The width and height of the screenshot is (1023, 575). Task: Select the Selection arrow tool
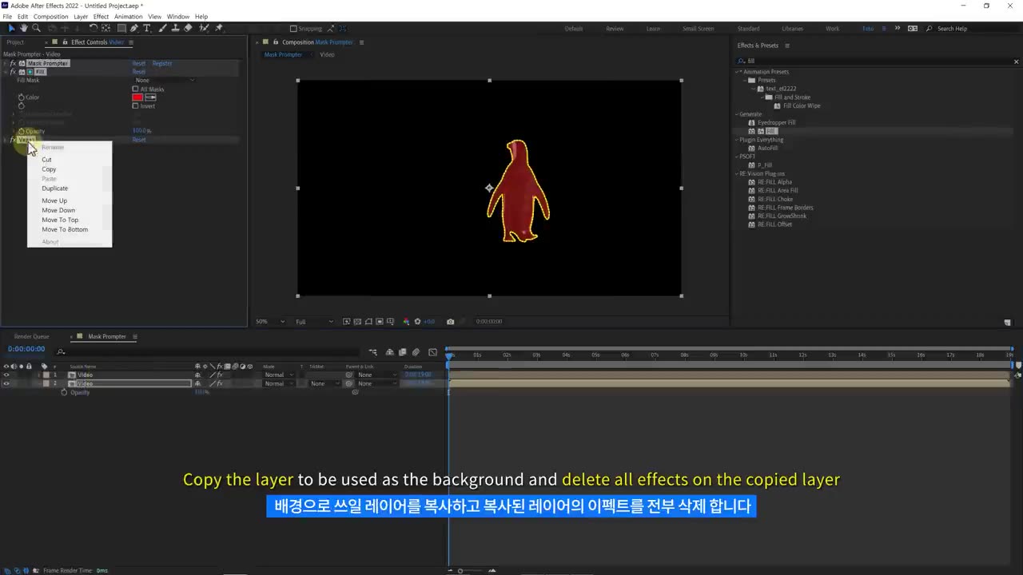11,28
